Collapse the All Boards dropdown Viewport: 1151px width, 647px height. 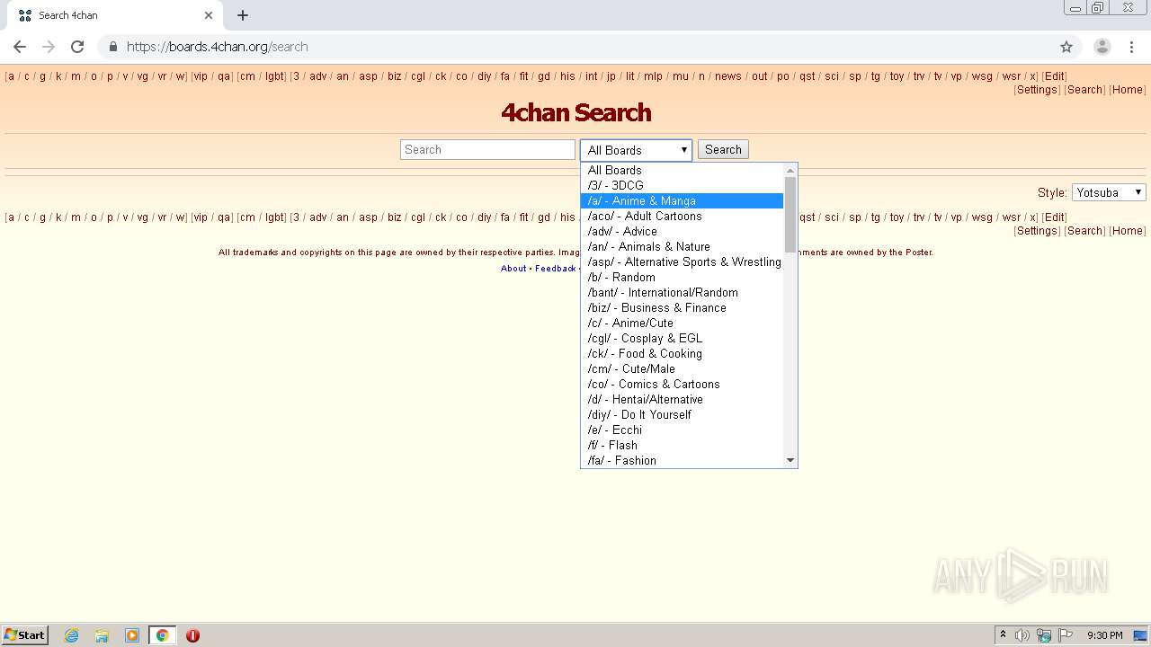(636, 150)
